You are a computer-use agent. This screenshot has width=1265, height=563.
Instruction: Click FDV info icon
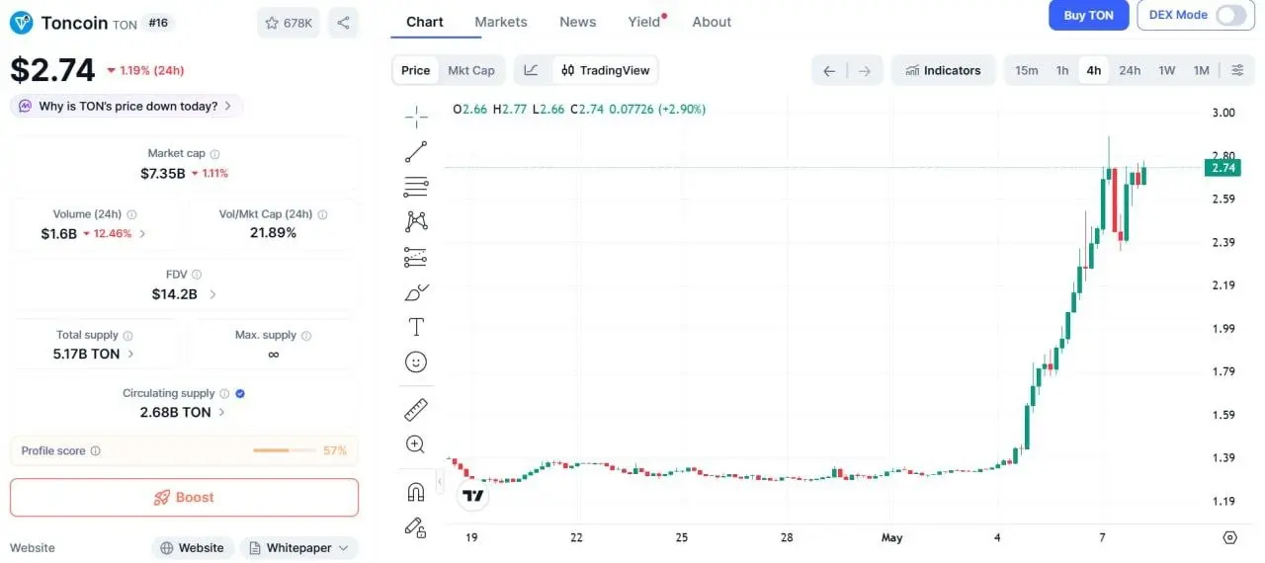pos(197,275)
